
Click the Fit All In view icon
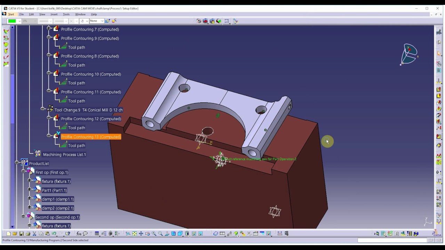click(x=135, y=234)
